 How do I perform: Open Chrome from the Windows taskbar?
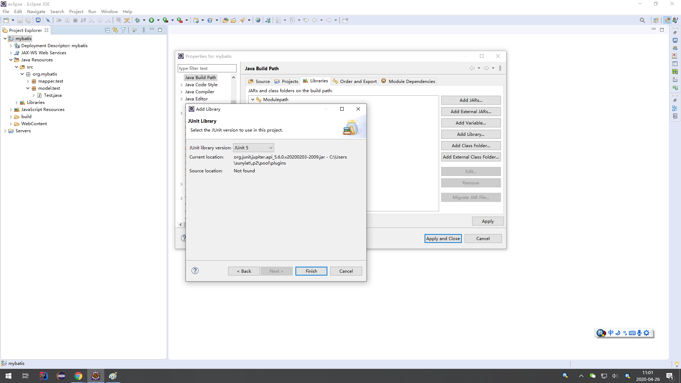(x=78, y=376)
